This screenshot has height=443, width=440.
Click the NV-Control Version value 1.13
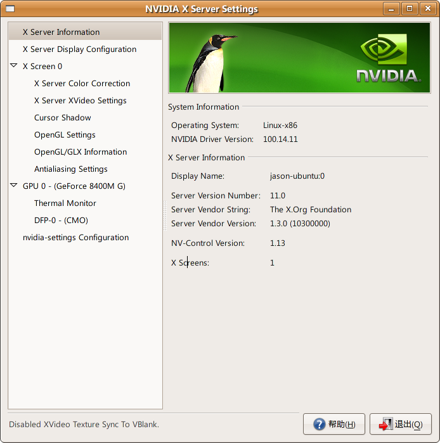coord(278,243)
